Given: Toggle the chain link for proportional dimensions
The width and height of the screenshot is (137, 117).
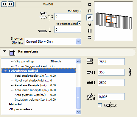Looking at the screenshot, I should [130, 72].
